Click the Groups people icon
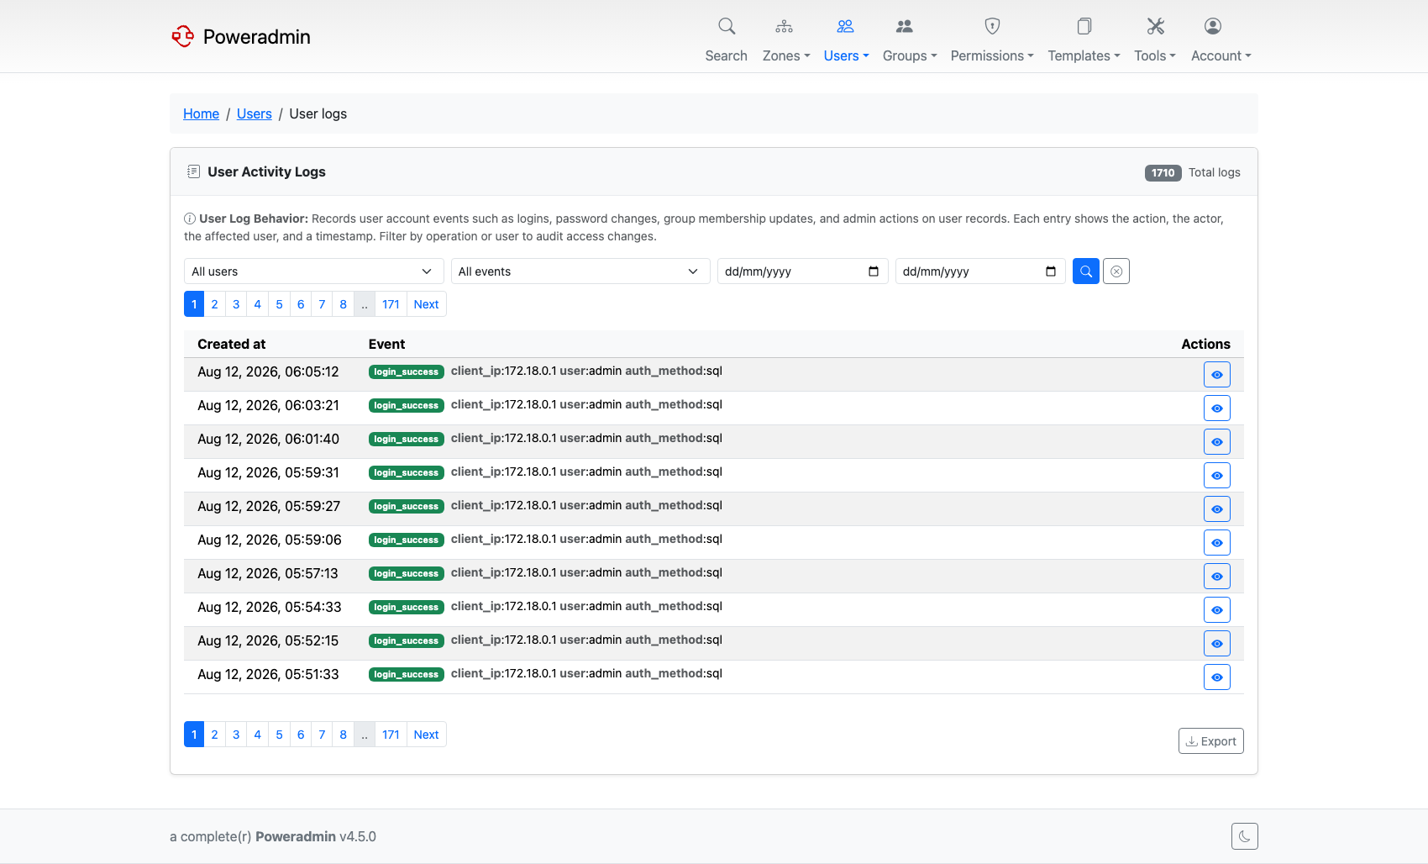 click(x=904, y=26)
